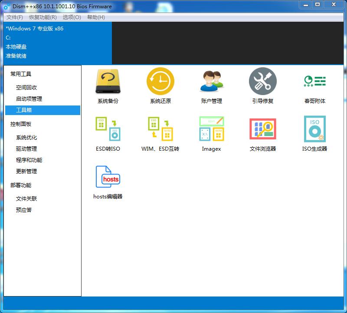Open the 文件浏览器 file browser
Screen dimensions: 347x313
pos(263,132)
